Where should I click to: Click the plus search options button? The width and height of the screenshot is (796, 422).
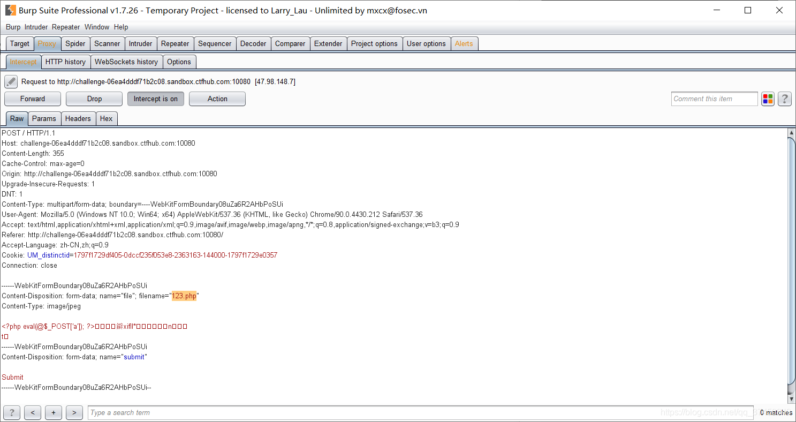click(54, 412)
